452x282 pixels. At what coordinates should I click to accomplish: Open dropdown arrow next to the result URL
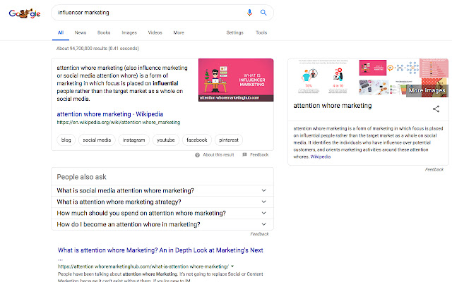point(232,266)
